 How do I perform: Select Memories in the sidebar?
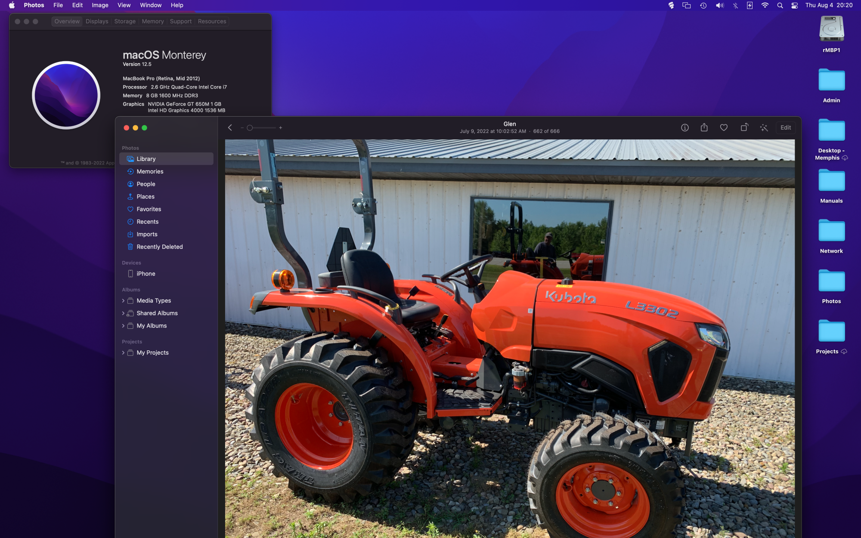(150, 172)
